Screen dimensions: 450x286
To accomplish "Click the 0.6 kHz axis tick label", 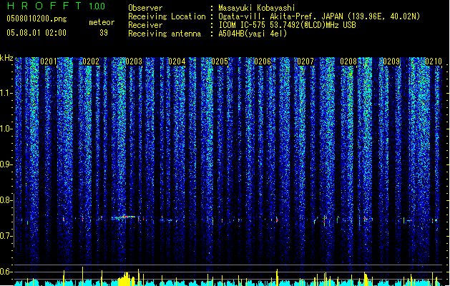I will (x=5, y=272).
